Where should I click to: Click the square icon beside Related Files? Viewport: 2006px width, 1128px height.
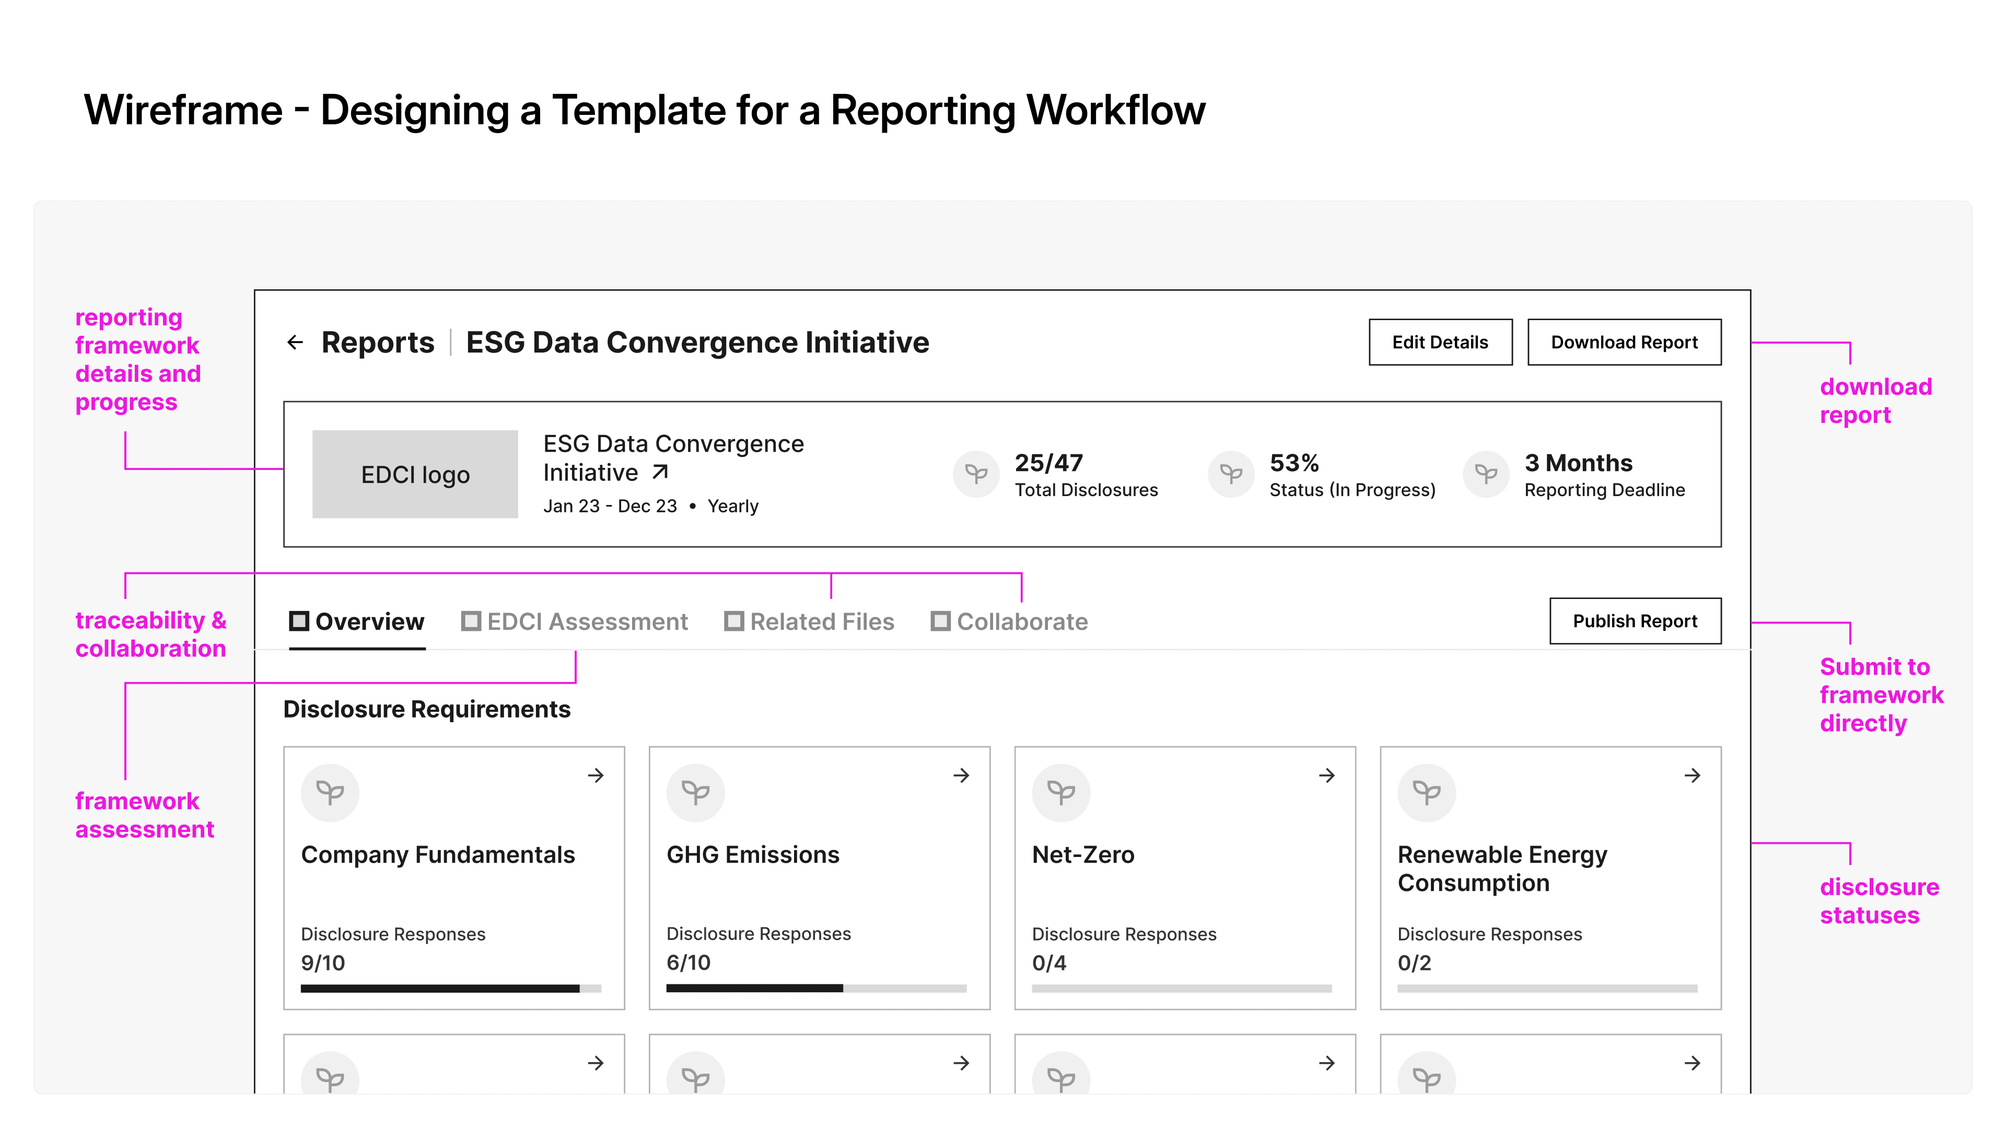tap(733, 621)
